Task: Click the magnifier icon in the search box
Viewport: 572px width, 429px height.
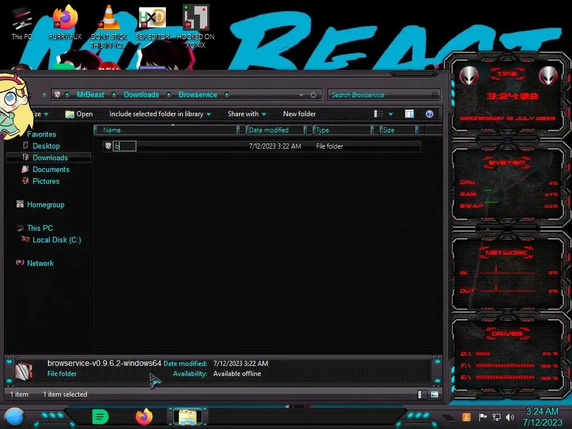Action: 433,95
